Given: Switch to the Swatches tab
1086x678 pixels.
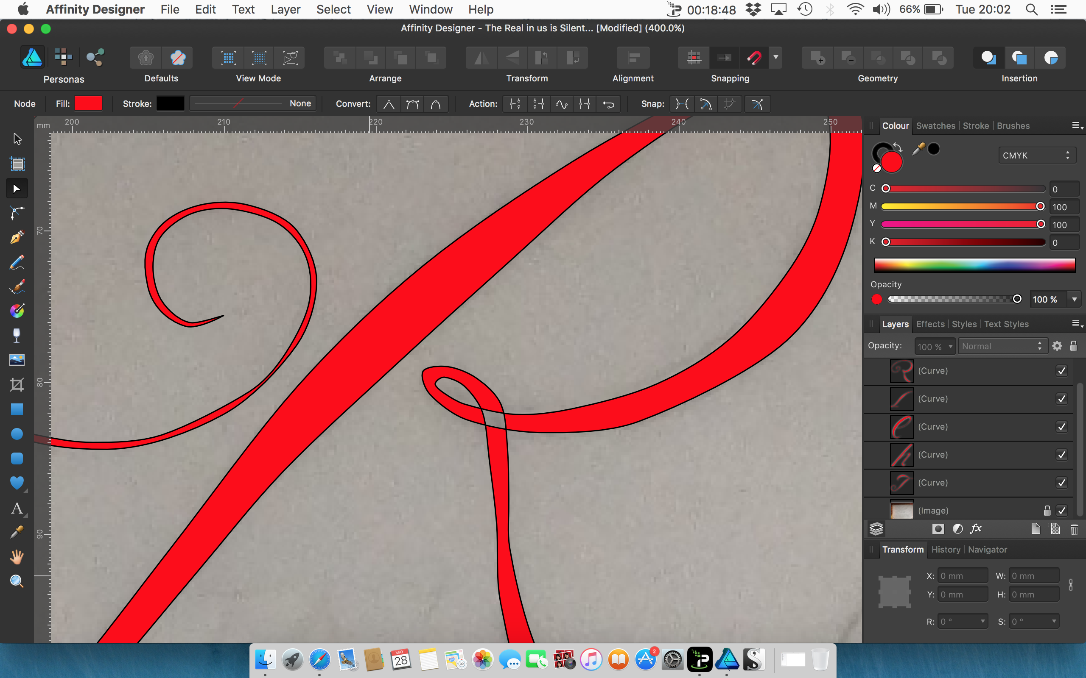Looking at the screenshot, I should [x=935, y=126].
